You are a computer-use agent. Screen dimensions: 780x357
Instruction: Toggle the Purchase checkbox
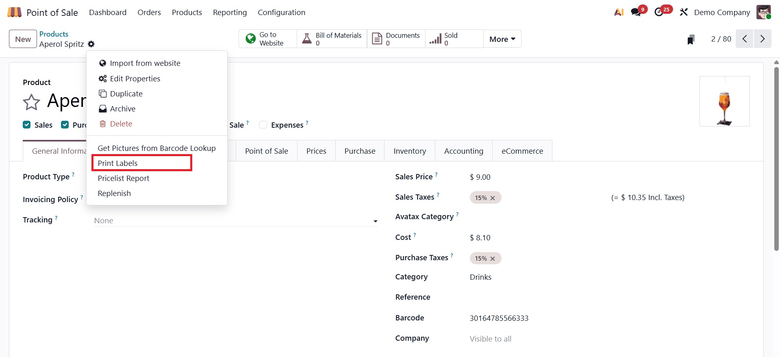(x=65, y=125)
